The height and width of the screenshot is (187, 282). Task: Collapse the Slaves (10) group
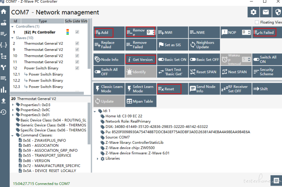(12, 38)
